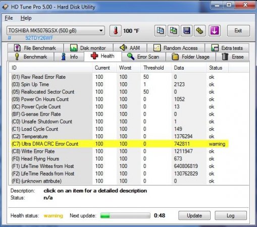The image size is (257, 227).
Task: Switch to the Disk monitor tab
Action: (x=88, y=48)
